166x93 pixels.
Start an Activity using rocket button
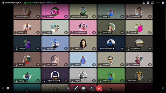76,88
